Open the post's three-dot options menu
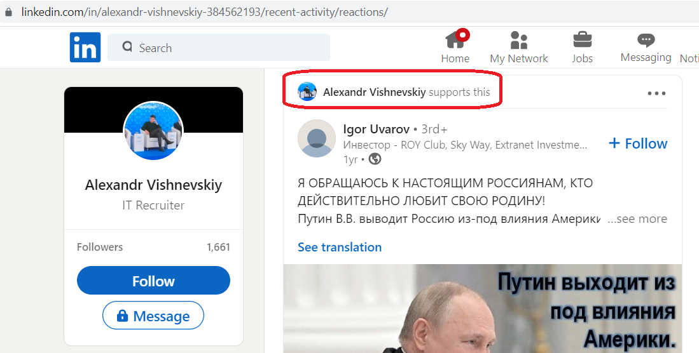 656,93
